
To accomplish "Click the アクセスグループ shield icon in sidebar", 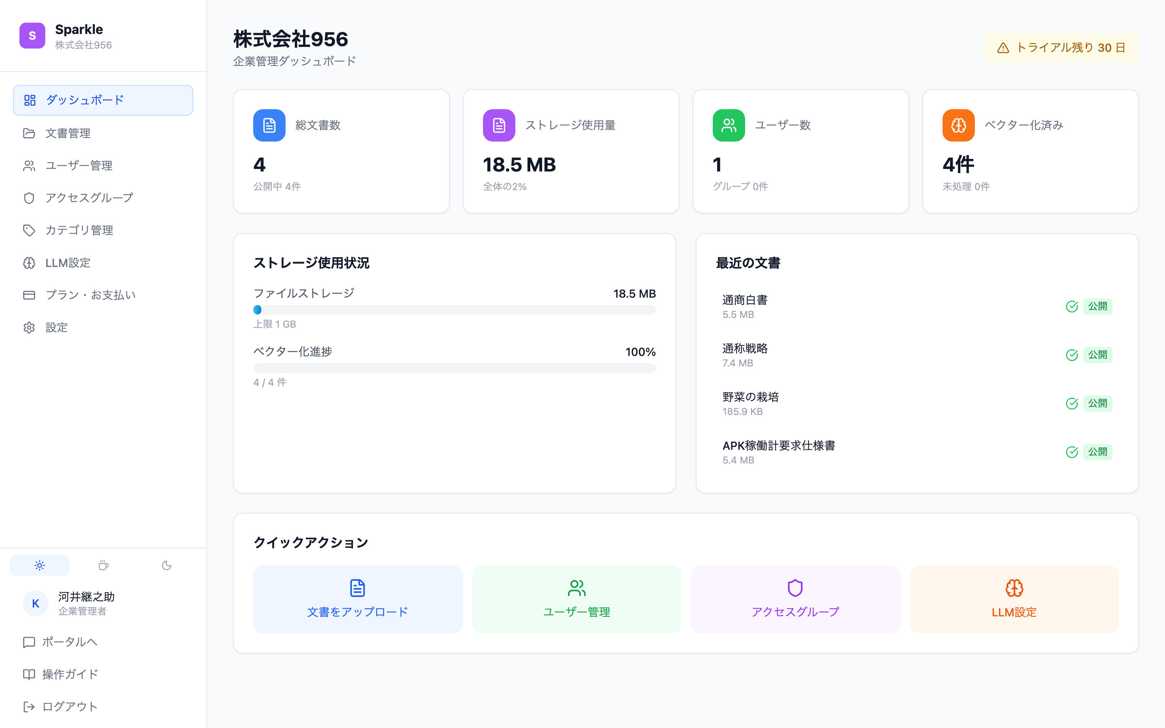I will point(29,198).
